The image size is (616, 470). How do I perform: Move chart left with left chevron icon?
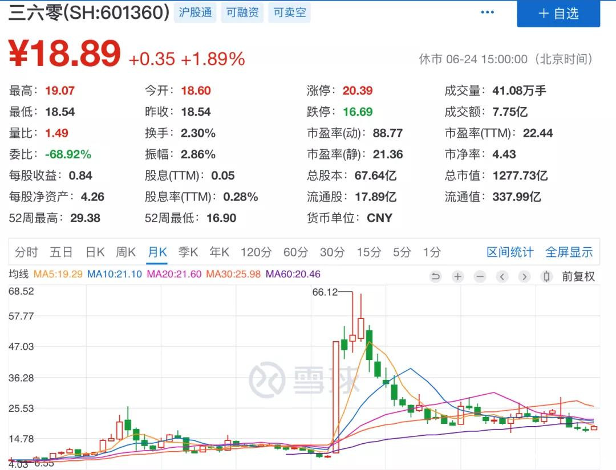point(502,276)
